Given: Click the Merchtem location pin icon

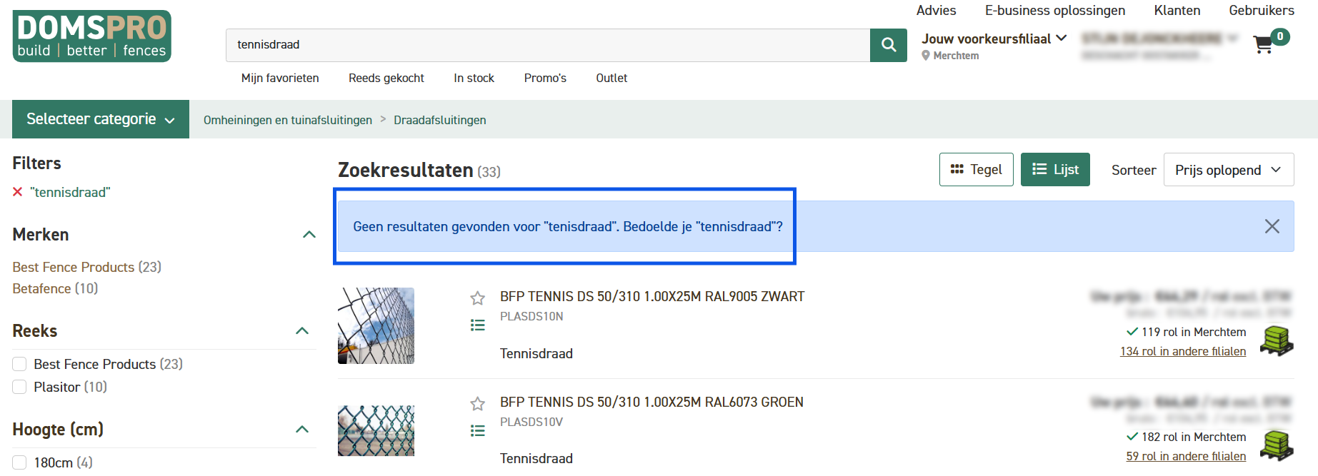Looking at the screenshot, I should point(926,56).
